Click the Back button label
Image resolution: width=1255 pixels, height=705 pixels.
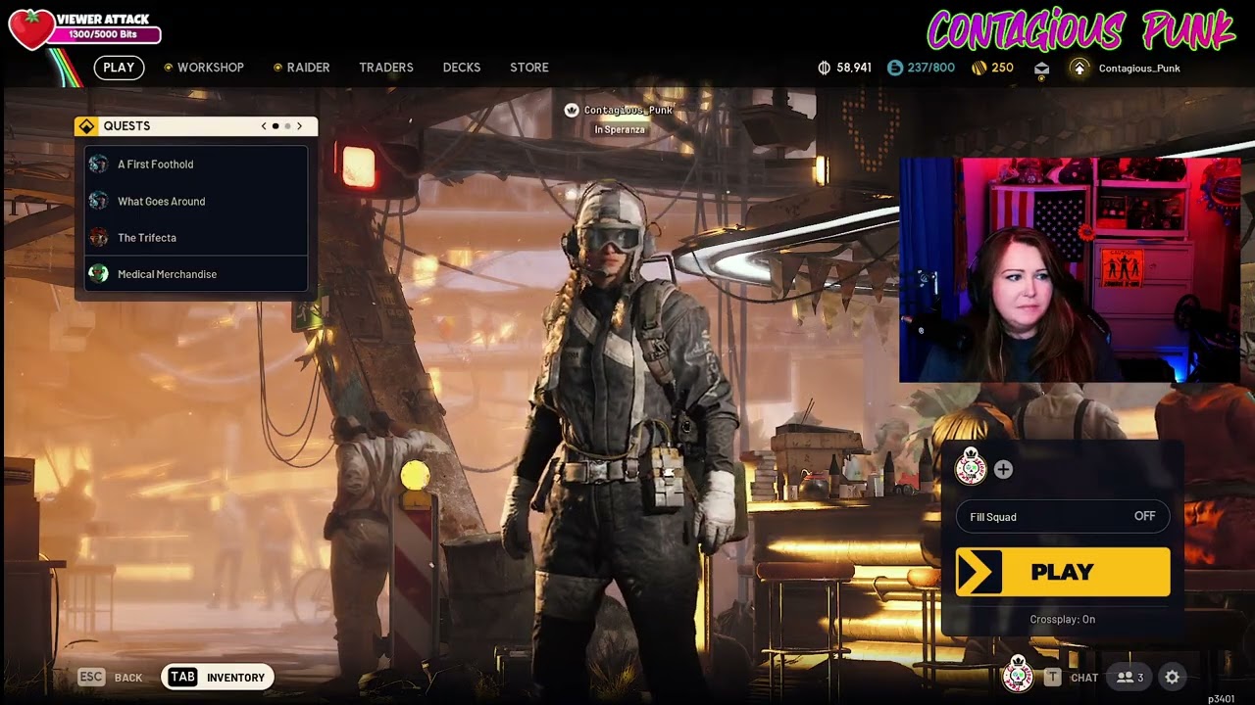click(128, 678)
